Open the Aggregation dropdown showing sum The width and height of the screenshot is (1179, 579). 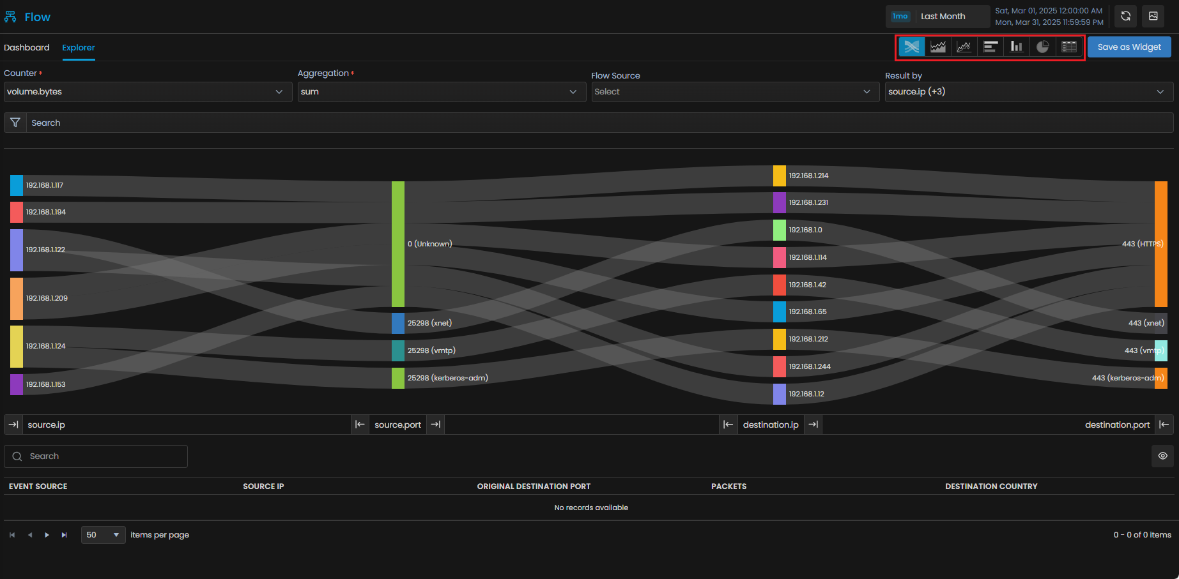point(442,91)
